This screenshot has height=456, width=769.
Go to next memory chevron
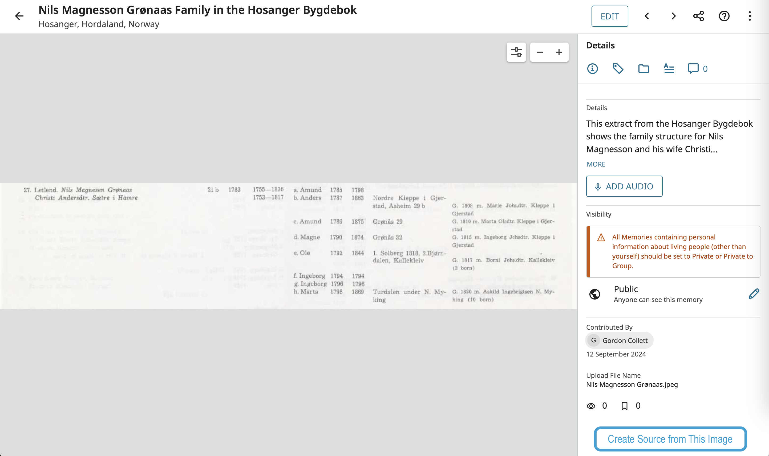click(x=673, y=16)
